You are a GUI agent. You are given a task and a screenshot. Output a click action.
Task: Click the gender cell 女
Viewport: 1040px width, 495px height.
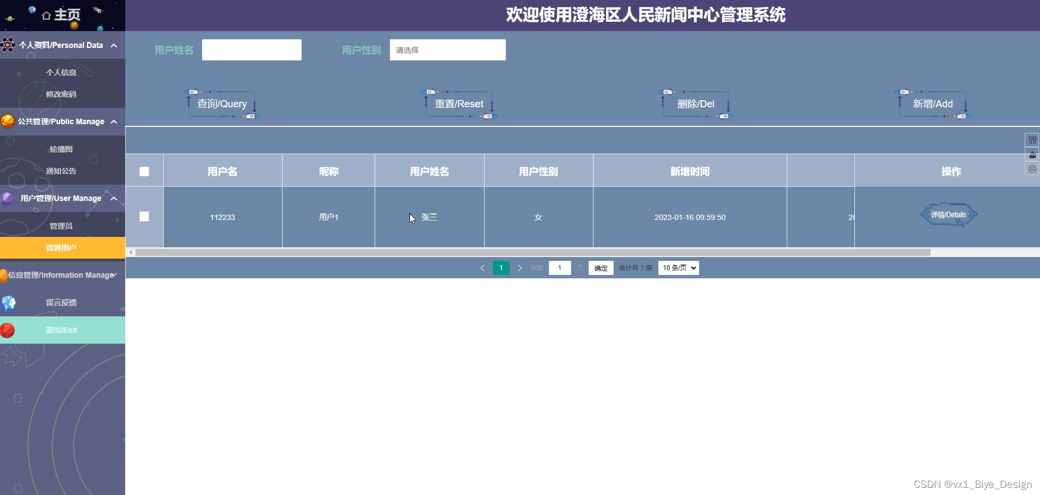point(539,217)
